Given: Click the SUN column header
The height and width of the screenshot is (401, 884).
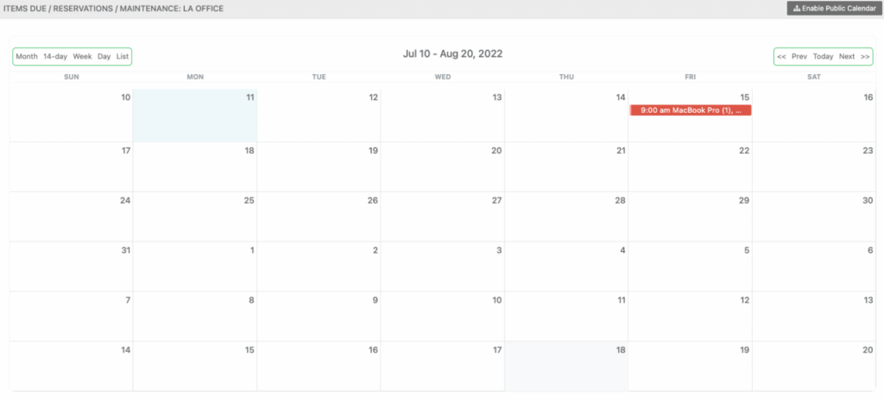Looking at the screenshot, I should point(72,77).
